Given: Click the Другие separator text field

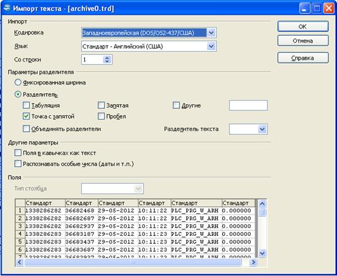Looking at the screenshot, I should coord(248,105).
